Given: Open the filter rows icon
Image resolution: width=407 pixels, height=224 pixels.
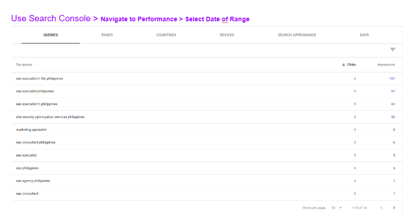Looking at the screenshot, I should [393, 50].
